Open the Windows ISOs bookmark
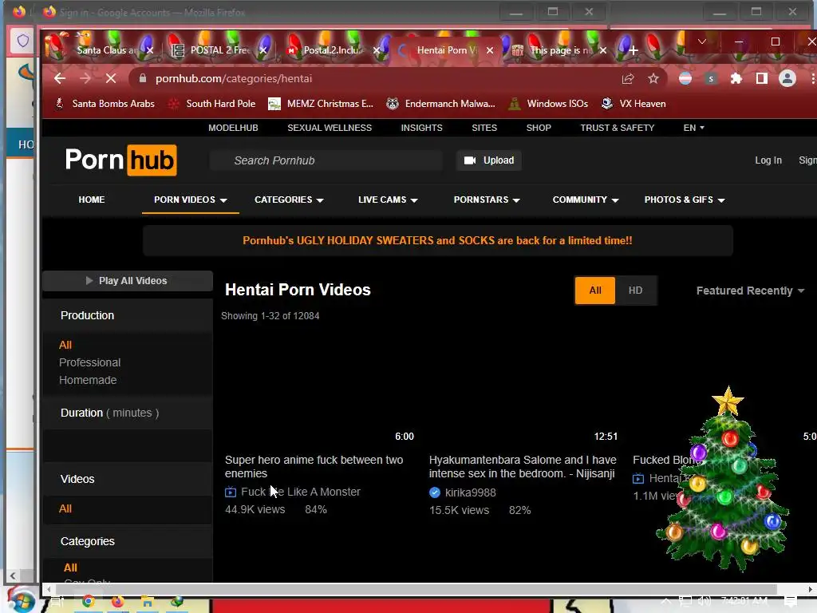The width and height of the screenshot is (817, 613). (549, 104)
